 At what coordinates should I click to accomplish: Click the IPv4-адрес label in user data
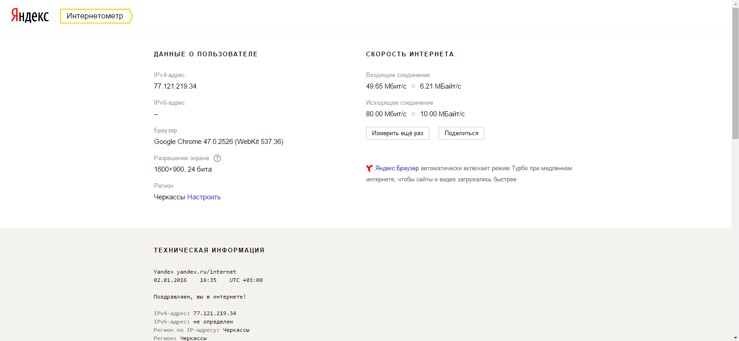(169, 75)
